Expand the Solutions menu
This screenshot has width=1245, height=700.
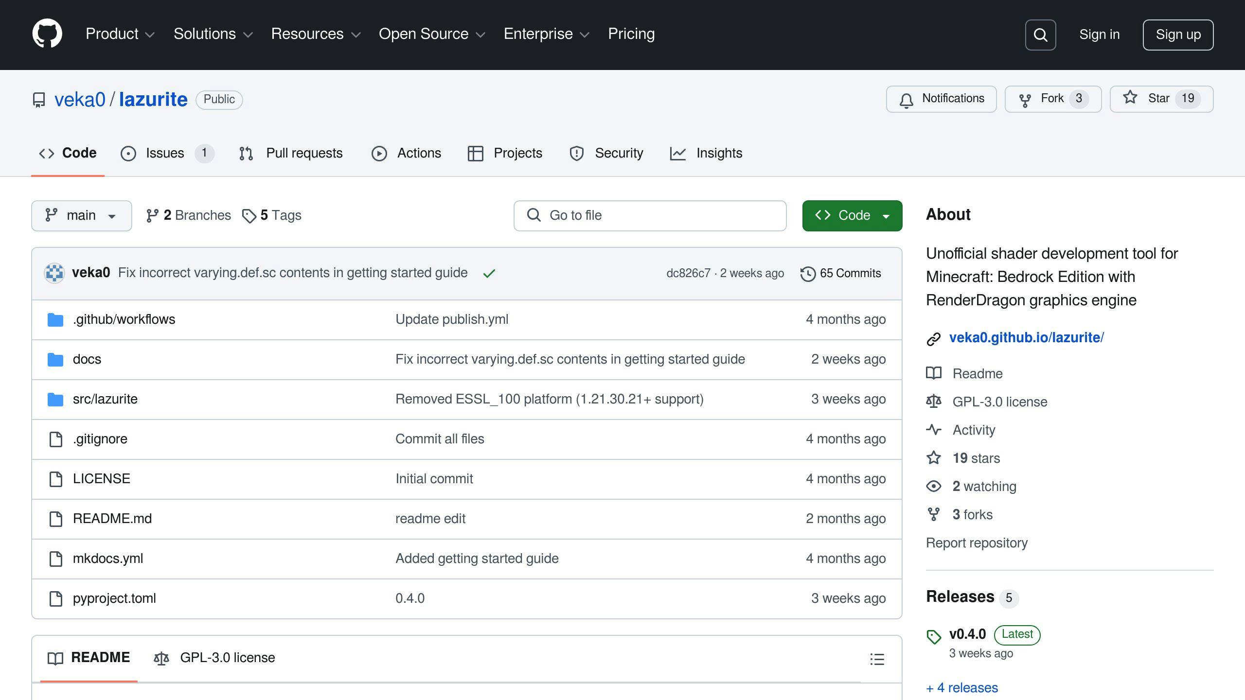[213, 34]
